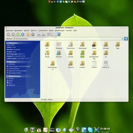Select the logs folder
The height and width of the screenshot is (133, 133).
click(118, 45)
